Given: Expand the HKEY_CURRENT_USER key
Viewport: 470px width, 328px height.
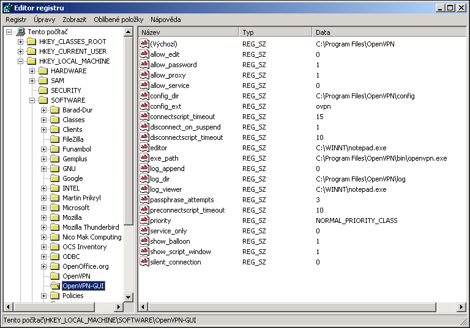Looking at the screenshot, I should click(x=20, y=51).
